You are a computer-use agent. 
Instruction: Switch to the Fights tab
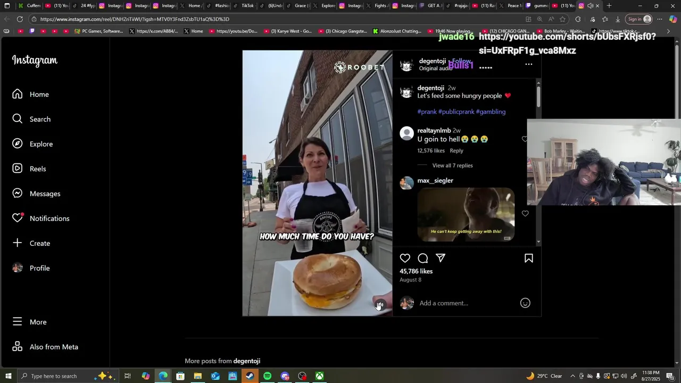378,6
